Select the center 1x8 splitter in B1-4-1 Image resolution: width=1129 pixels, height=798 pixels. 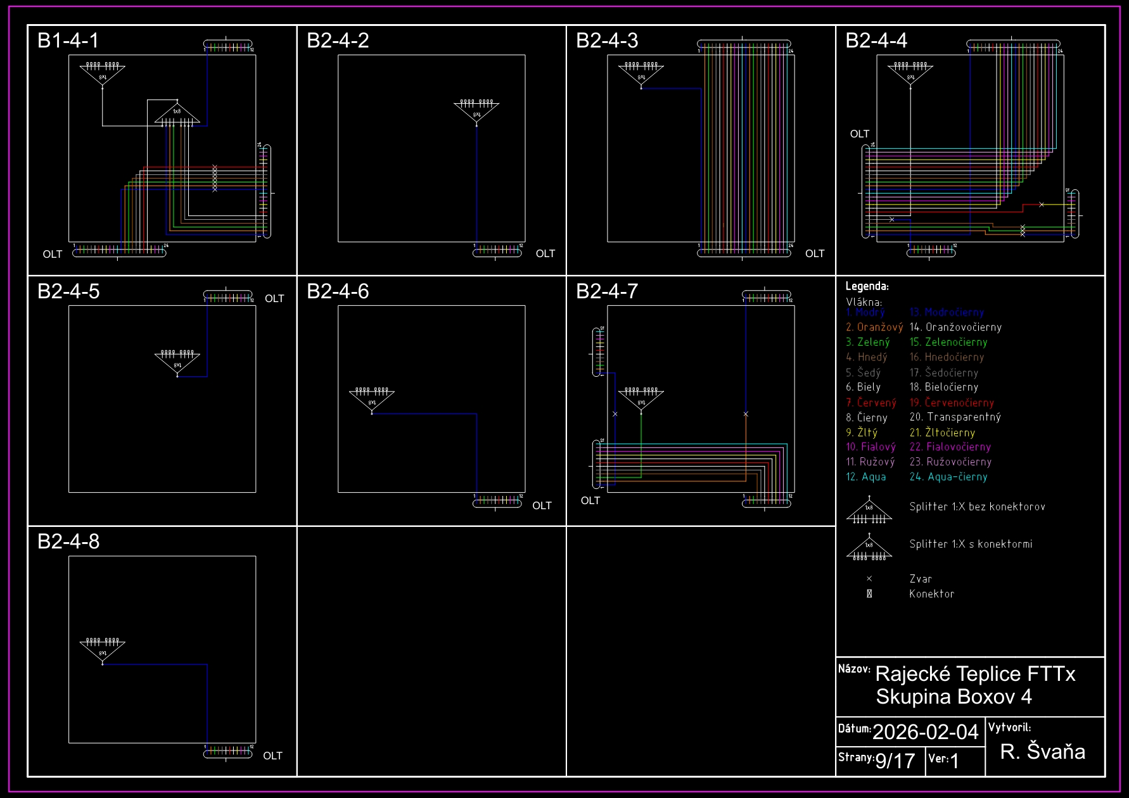tap(177, 114)
